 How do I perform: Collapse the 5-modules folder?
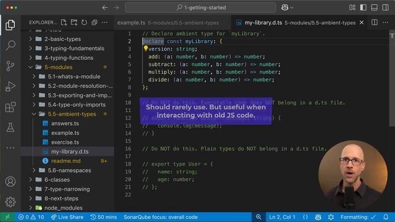pos(67,67)
